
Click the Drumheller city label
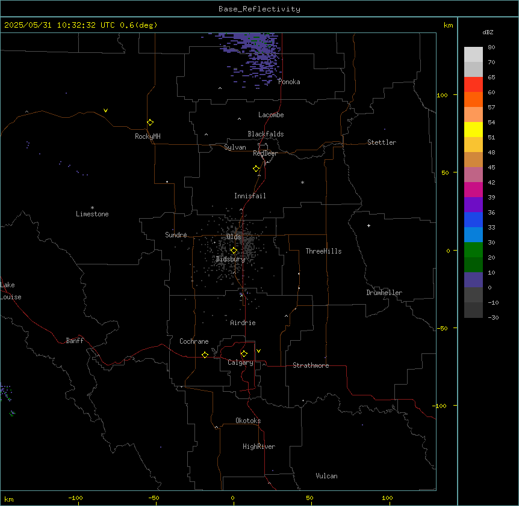(384, 293)
